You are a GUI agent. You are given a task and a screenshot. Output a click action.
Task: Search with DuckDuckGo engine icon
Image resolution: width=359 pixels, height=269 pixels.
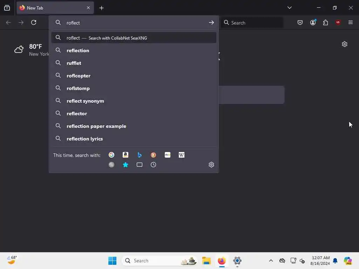(154, 155)
